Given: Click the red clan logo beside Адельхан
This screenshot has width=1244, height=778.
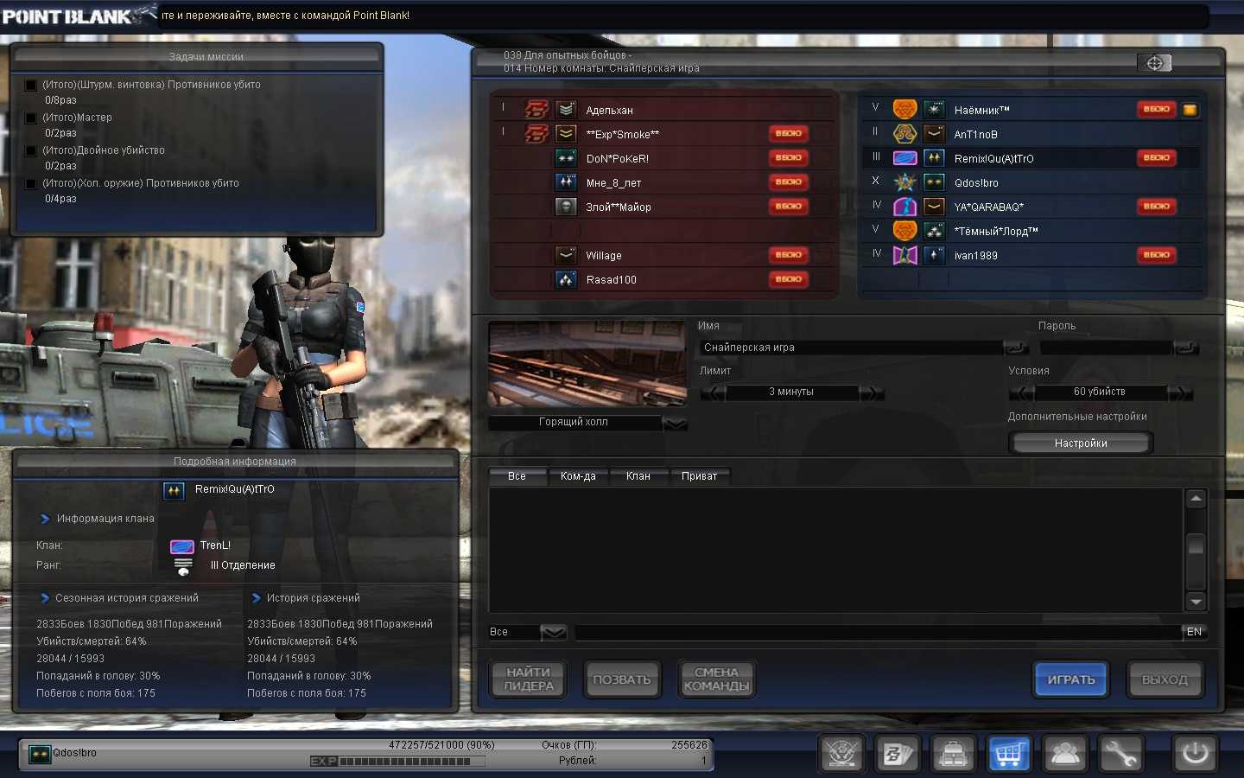Looking at the screenshot, I should 536,110.
